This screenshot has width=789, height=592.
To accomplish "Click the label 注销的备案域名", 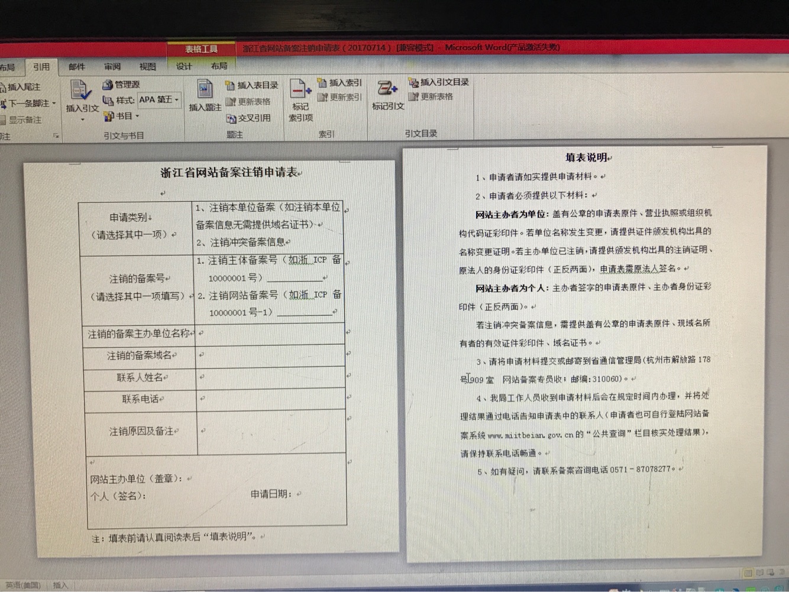I will click(139, 356).
